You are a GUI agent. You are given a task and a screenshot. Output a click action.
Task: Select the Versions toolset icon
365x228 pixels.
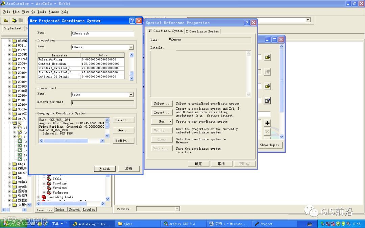tap(49, 188)
